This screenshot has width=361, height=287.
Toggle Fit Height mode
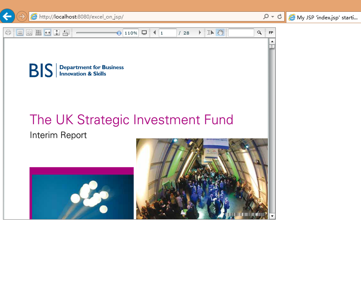coord(57,33)
